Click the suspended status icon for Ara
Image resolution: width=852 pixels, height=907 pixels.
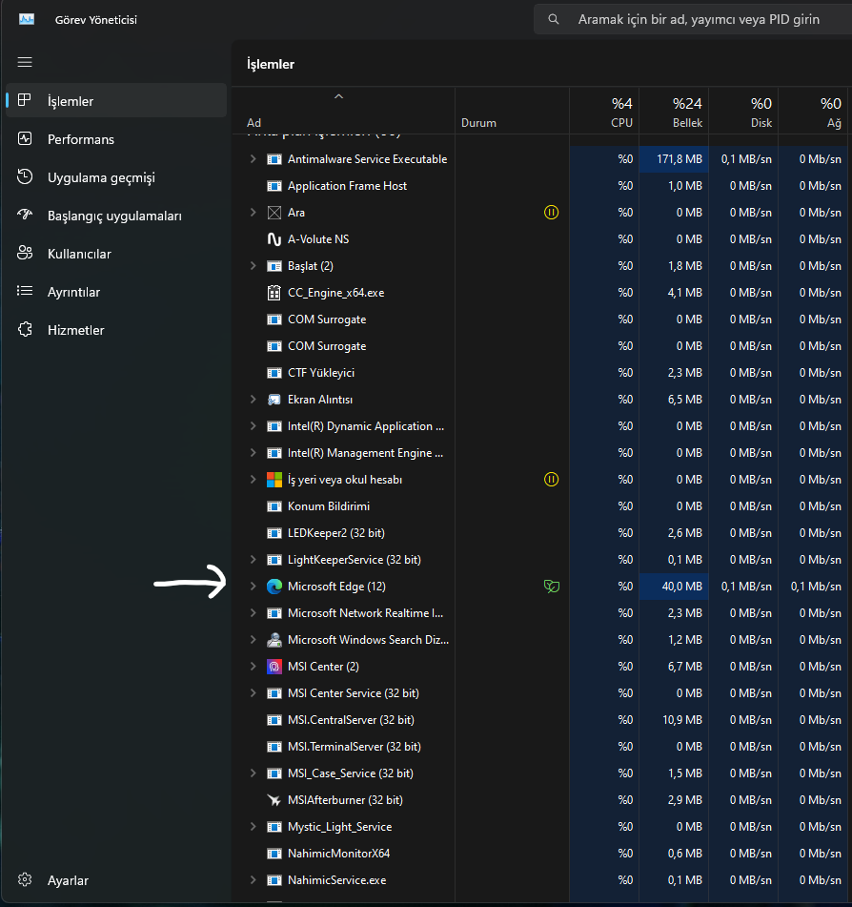pos(552,213)
